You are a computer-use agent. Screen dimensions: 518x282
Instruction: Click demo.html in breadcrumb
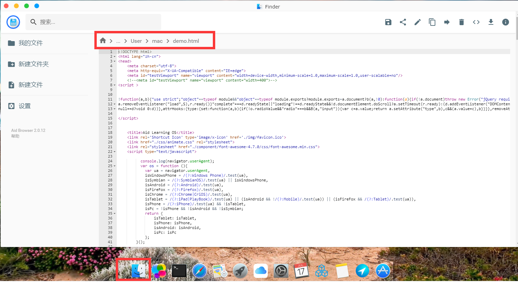pyautogui.click(x=186, y=41)
